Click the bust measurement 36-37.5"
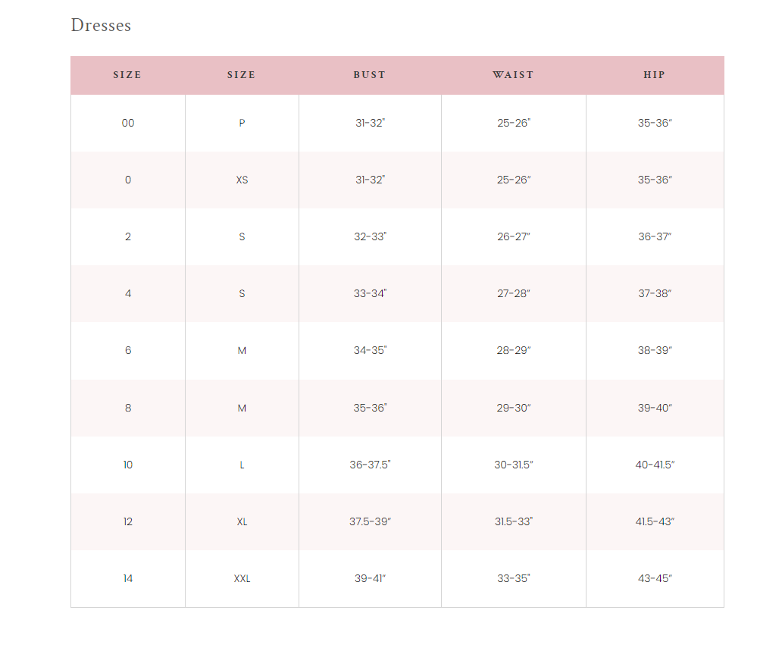This screenshot has width=782, height=648. click(x=370, y=465)
